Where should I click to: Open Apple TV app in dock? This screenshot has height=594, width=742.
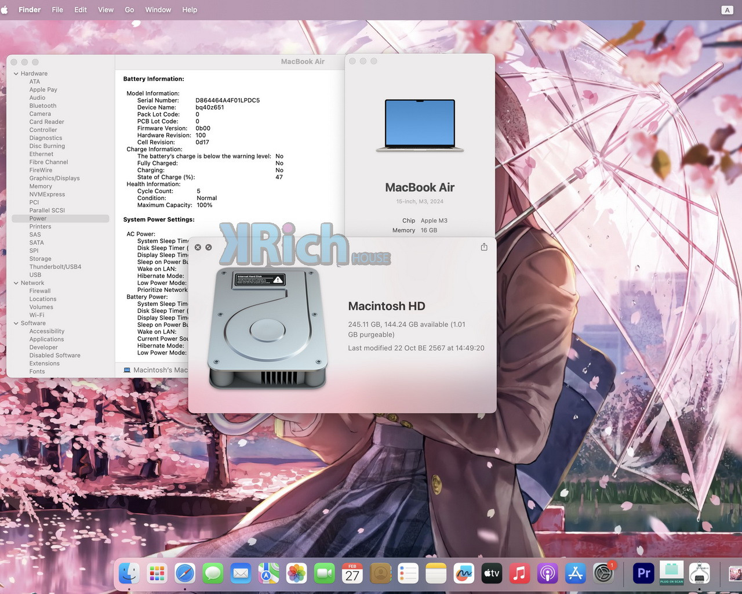coord(492,574)
